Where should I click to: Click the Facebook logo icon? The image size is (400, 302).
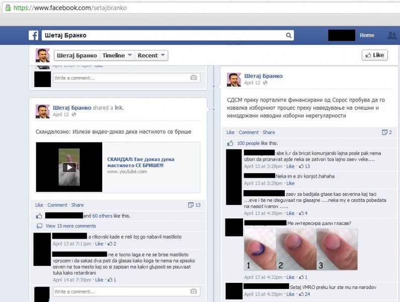(x=34, y=36)
